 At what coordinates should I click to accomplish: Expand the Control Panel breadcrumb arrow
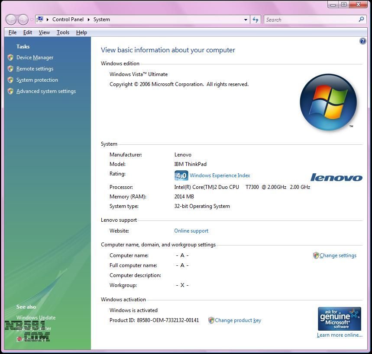pos(89,19)
